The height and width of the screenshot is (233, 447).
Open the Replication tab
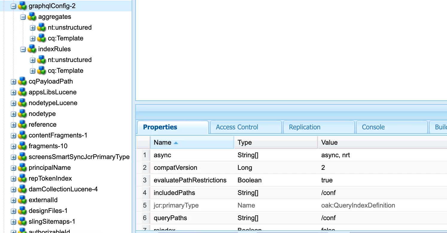pos(319,127)
